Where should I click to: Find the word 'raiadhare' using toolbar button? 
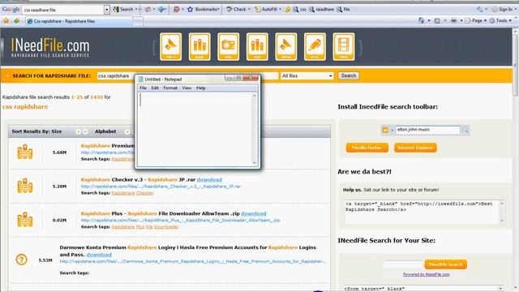321,9
